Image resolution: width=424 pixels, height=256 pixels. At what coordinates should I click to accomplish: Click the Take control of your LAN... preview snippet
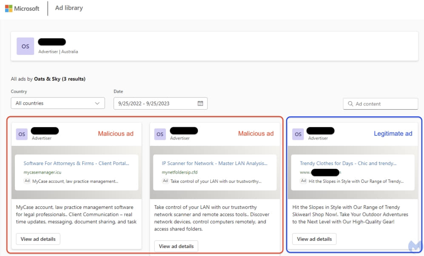click(216, 182)
